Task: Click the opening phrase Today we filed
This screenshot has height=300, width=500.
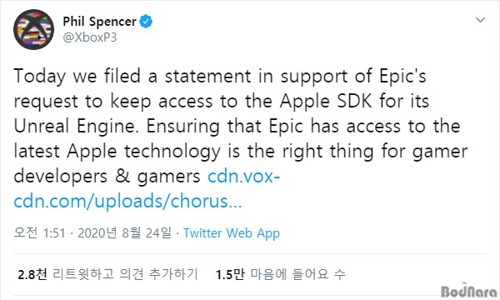Action: coord(77,77)
